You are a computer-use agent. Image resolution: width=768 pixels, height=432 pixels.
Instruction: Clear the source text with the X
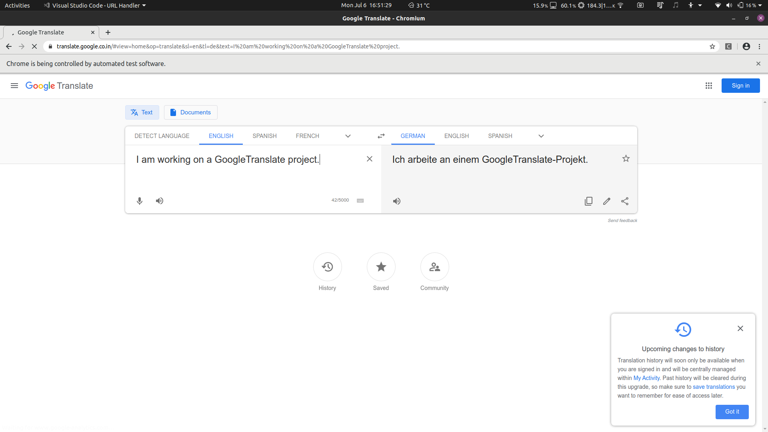coord(370,159)
